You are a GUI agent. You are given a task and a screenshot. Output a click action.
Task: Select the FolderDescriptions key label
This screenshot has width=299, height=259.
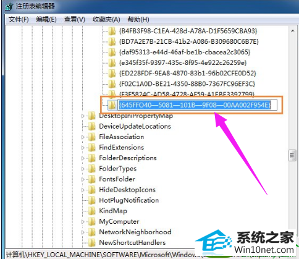[x=128, y=158]
